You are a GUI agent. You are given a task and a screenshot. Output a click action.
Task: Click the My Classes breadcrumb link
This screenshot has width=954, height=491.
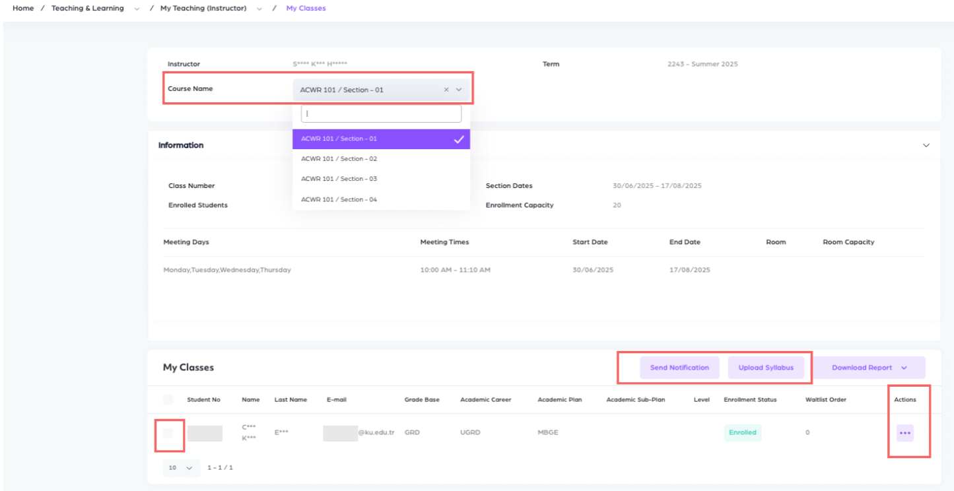click(x=306, y=9)
